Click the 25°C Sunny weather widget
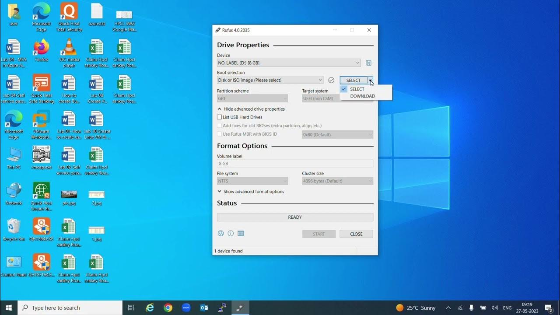 click(416, 308)
